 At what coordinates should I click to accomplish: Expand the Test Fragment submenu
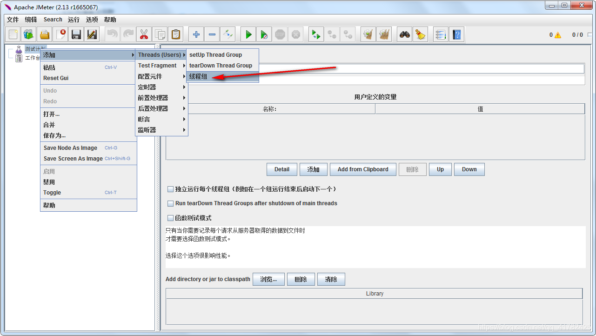161,66
